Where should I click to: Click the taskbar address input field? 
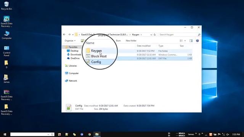pos(29,134)
